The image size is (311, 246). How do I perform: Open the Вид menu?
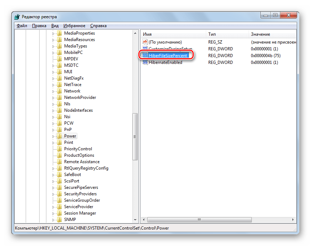click(x=55, y=26)
